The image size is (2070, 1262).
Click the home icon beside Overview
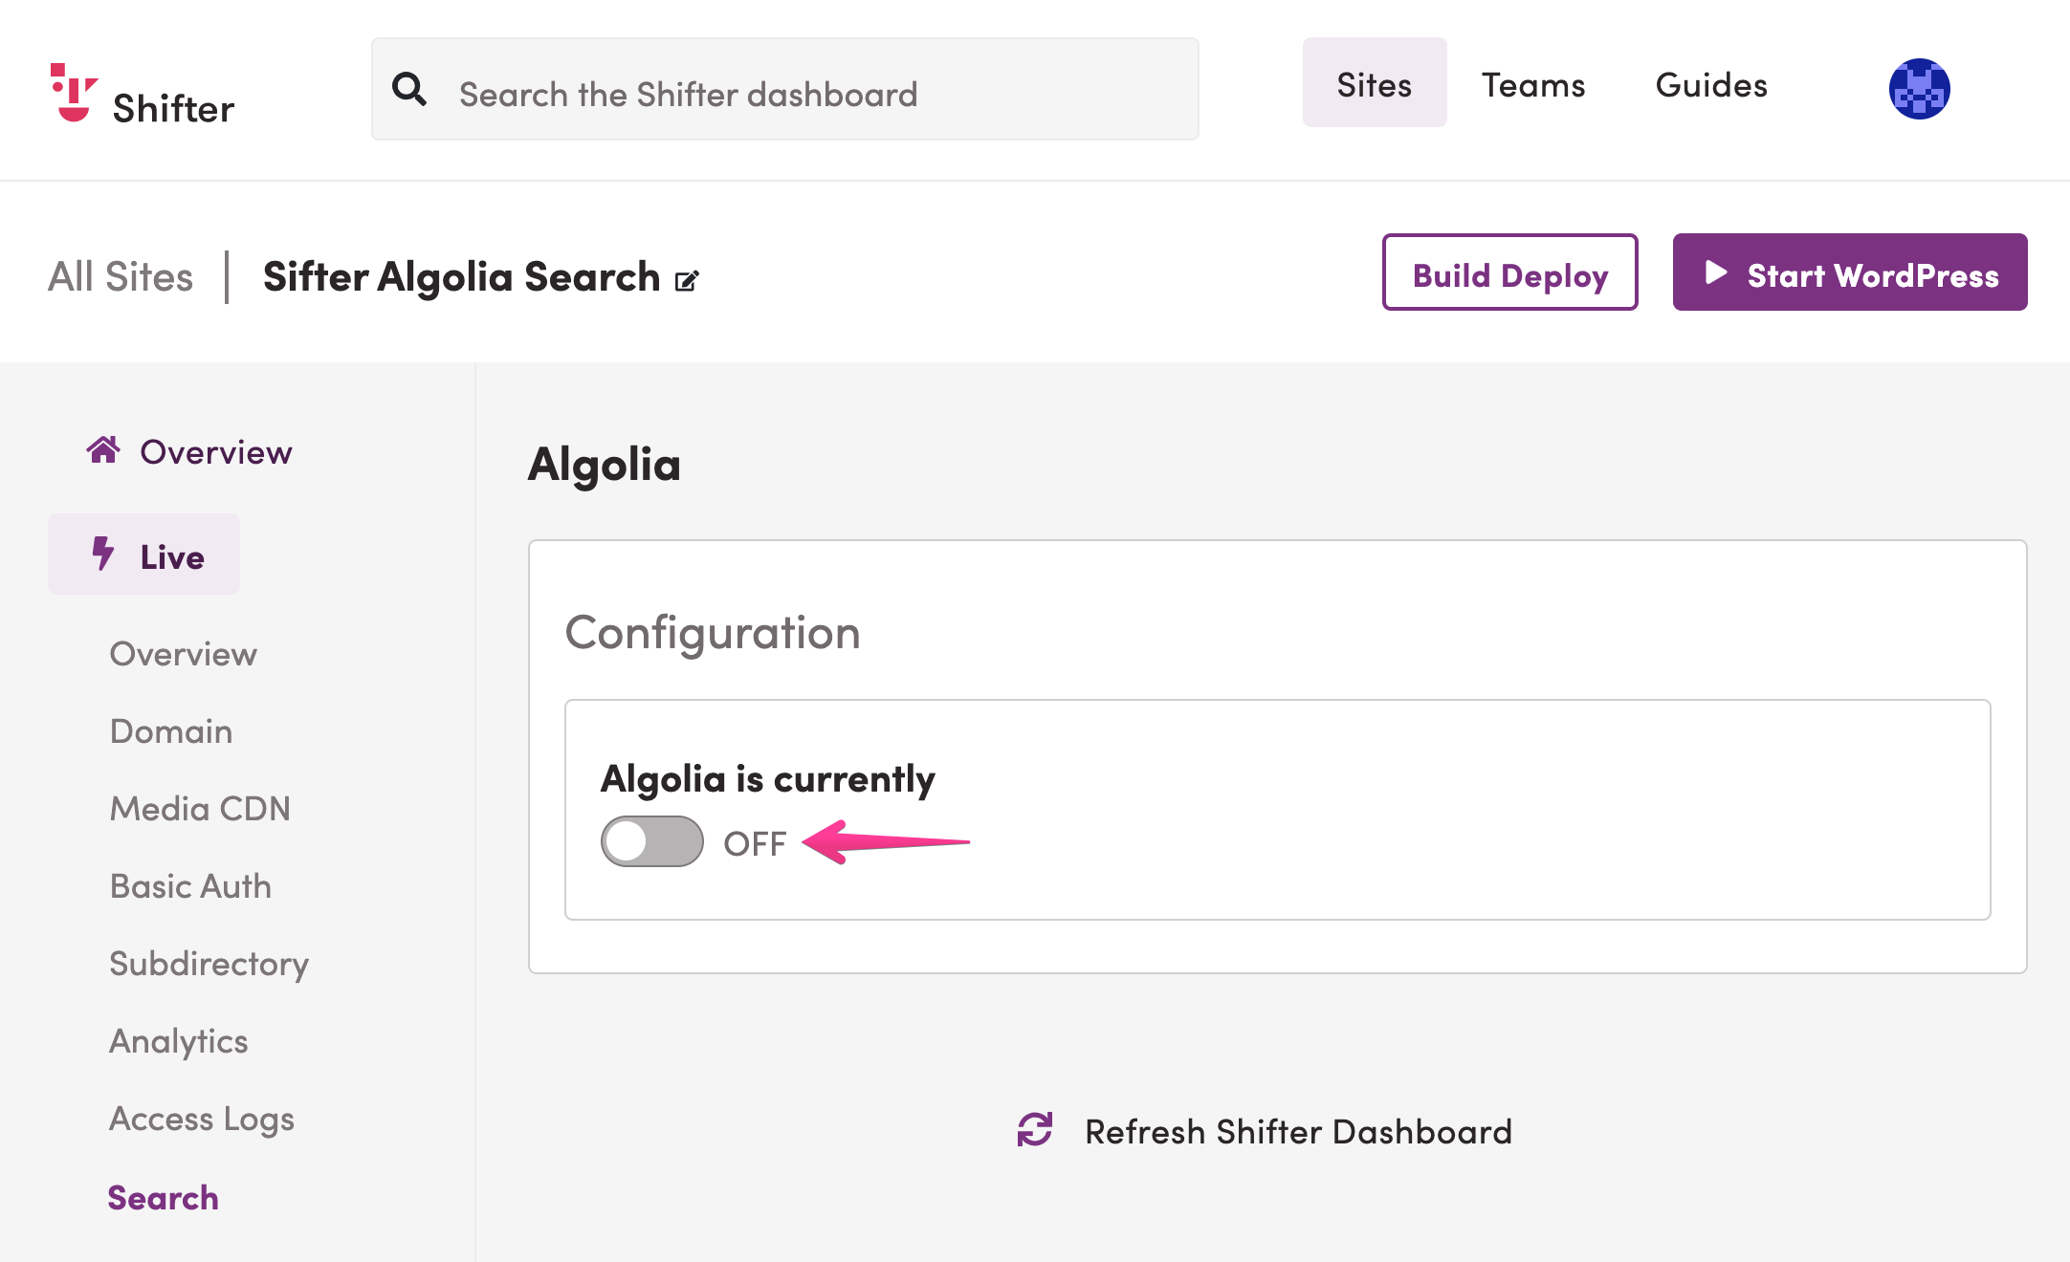[103, 449]
